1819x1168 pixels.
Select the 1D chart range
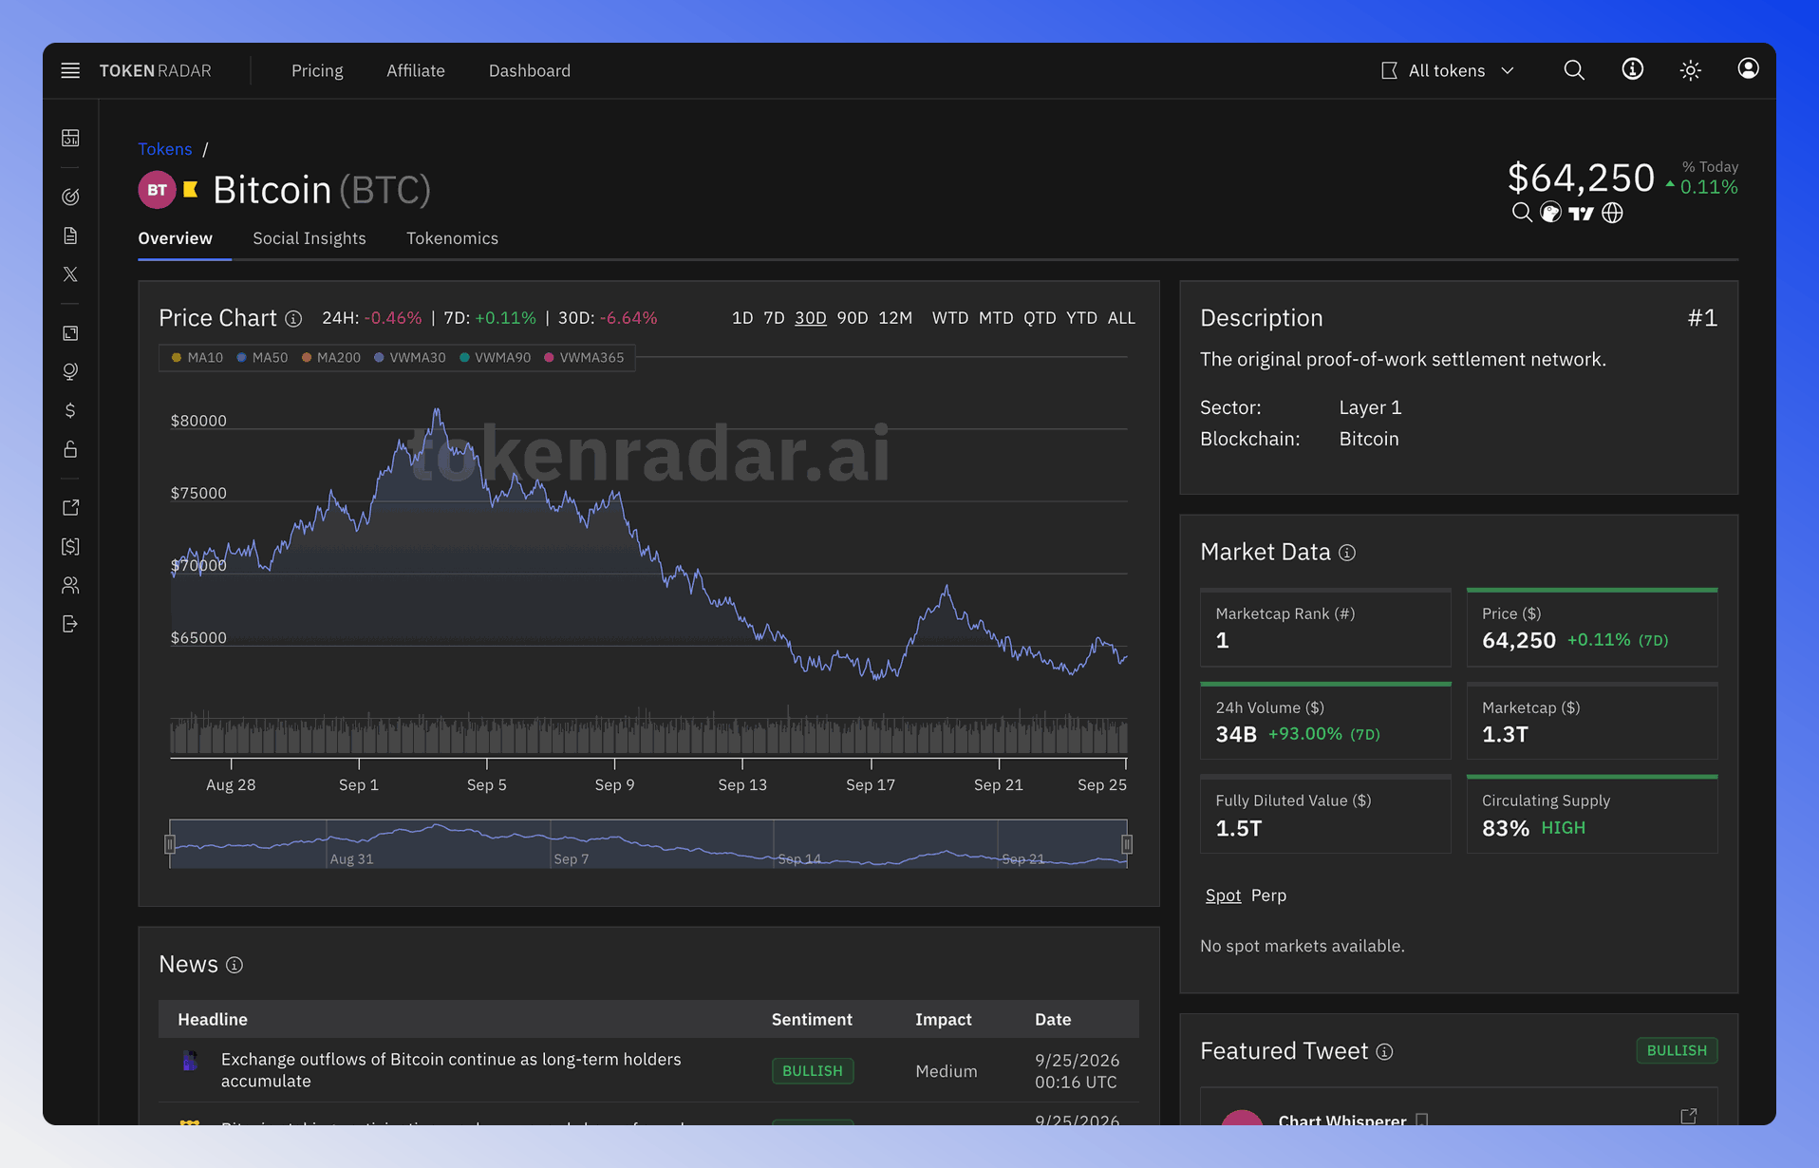click(x=742, y=318)
